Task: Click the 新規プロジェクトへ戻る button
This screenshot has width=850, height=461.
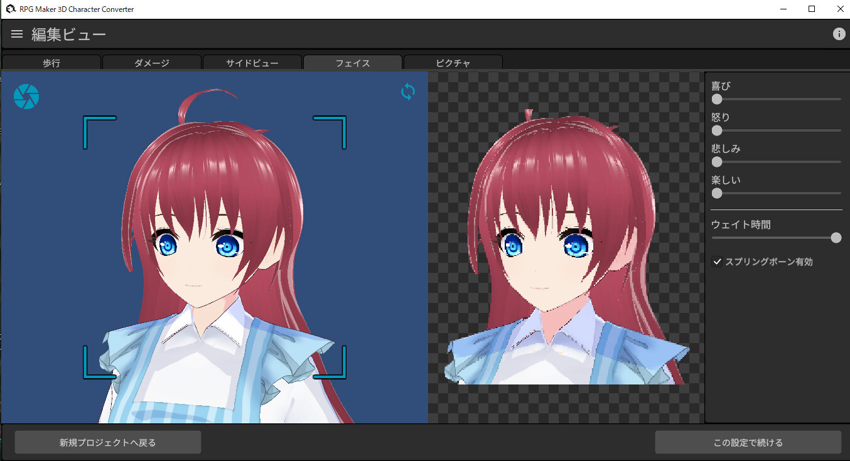Action: [x=107, y=442]
